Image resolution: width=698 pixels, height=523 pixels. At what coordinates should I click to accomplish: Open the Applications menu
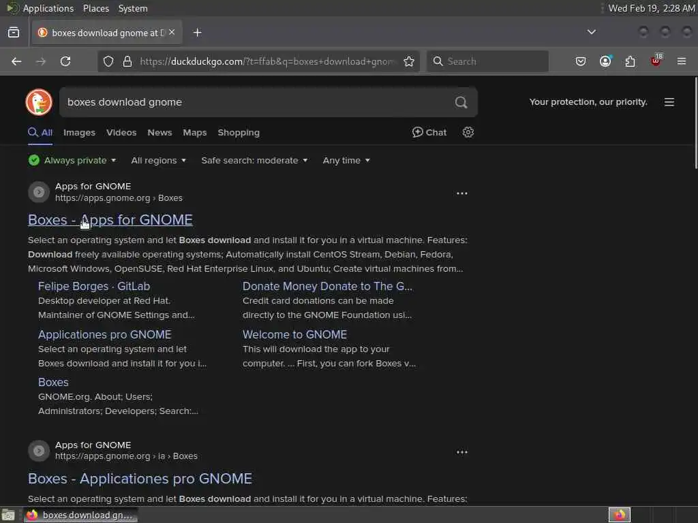[48, 8]
